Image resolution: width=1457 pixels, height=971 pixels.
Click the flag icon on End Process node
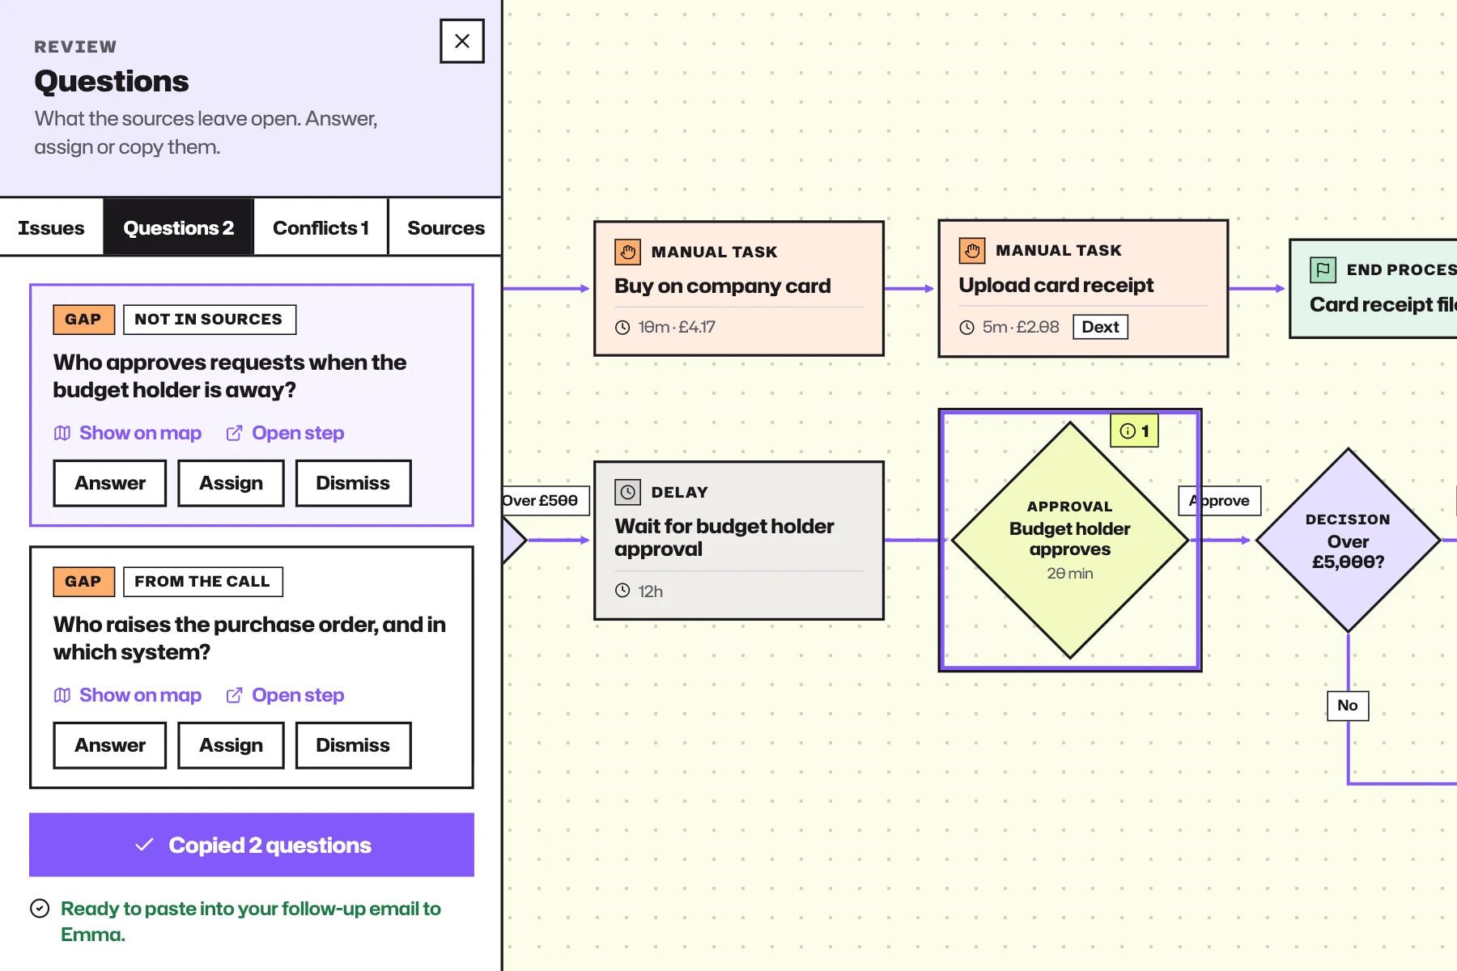(x=1323, y=269)
